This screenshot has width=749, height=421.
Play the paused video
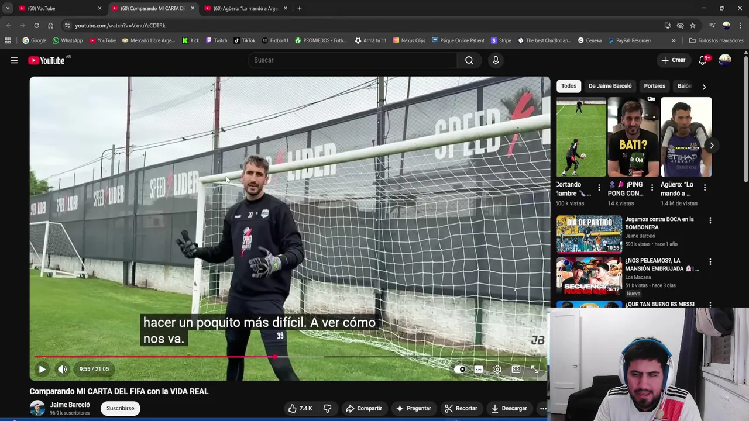[x=42, y=369]
